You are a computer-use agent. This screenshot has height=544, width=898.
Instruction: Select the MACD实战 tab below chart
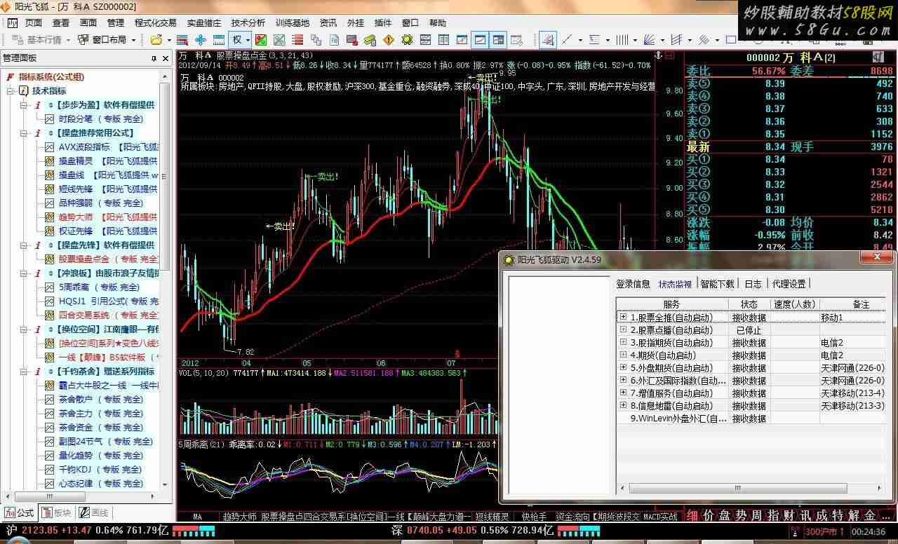pyautogui.click(x=660, y=517)
